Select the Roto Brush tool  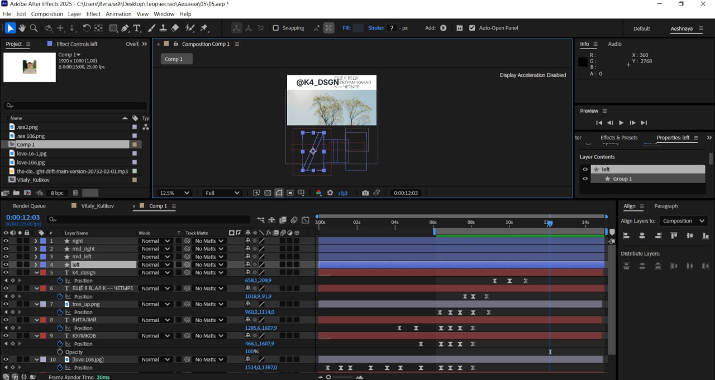[x=190, y=28]
